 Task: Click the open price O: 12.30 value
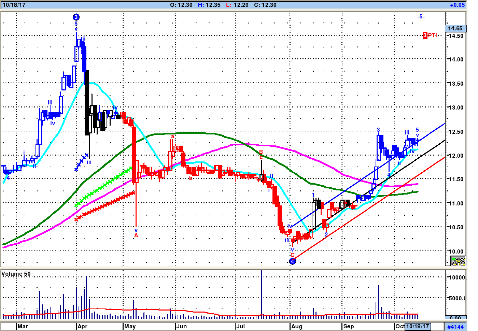(x=181, y=5)
